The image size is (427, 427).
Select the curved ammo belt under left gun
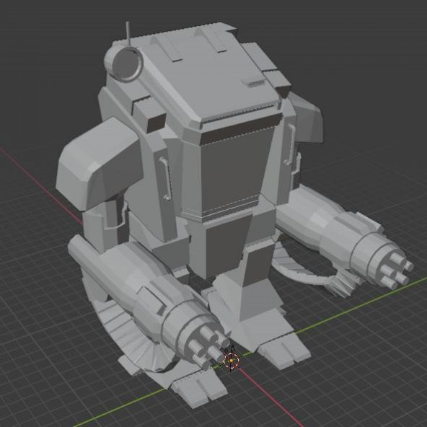(128, 335)
